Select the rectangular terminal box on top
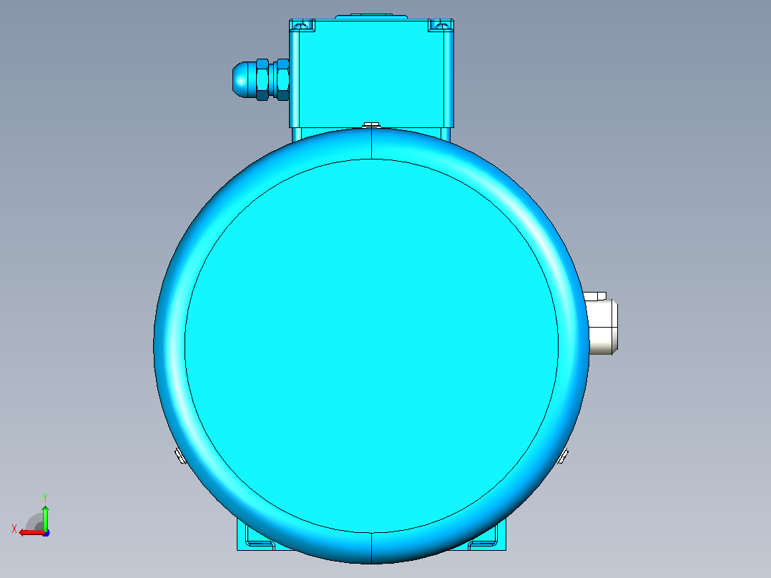The image size is (771, 578). click(x=371, y=73)
